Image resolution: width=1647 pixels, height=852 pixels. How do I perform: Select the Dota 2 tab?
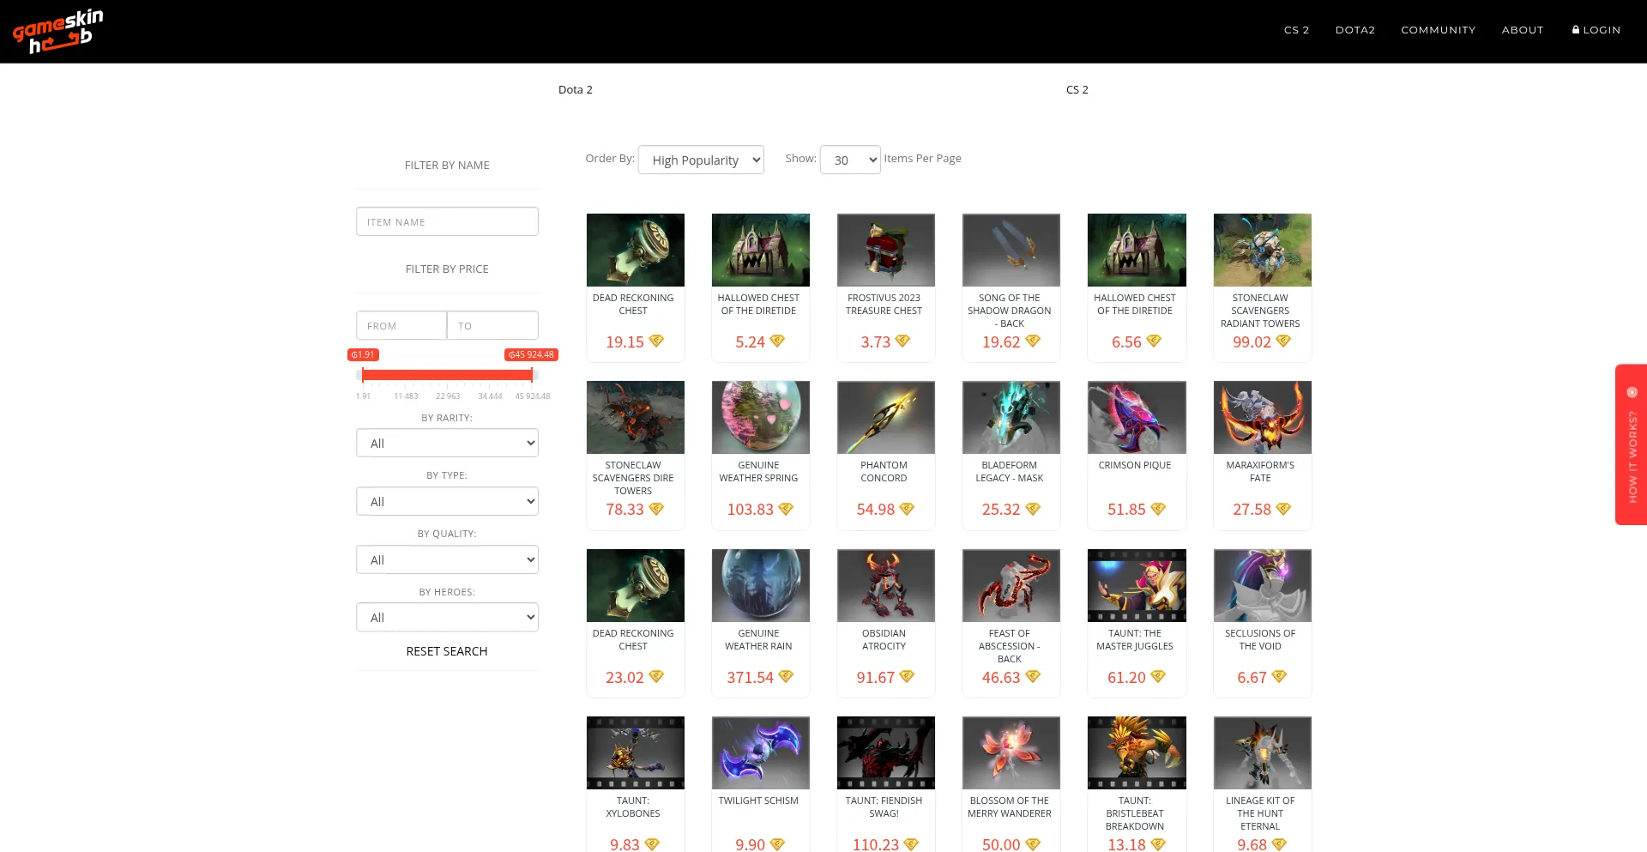coord(575,89)
